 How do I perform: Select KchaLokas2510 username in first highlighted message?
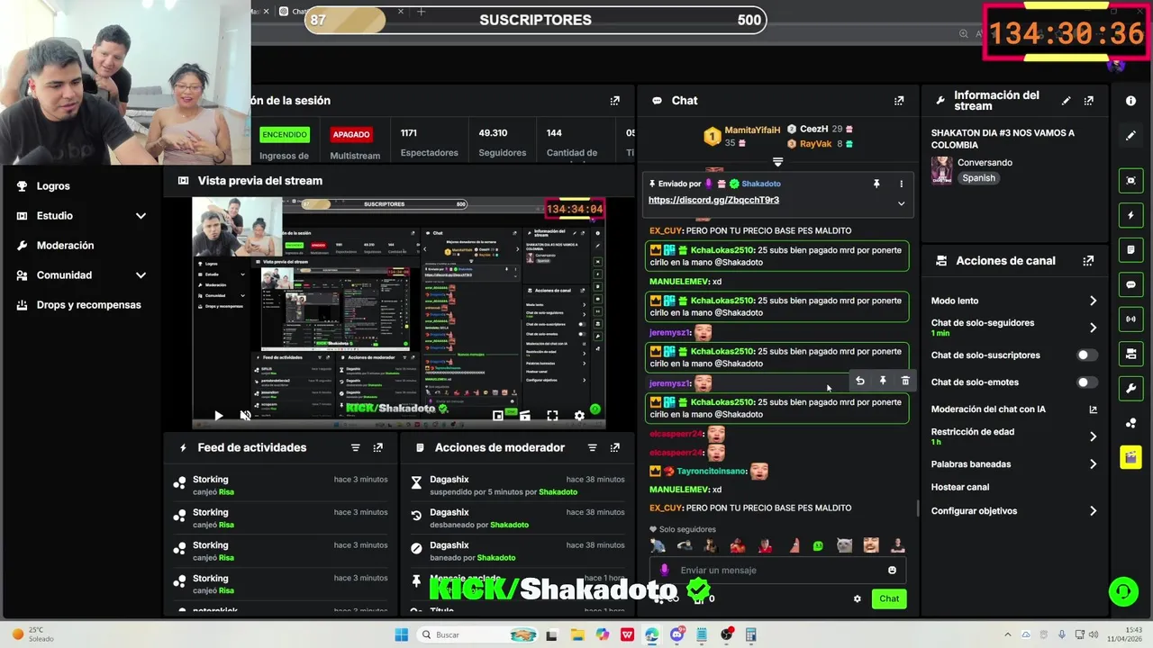click(722, 250)
